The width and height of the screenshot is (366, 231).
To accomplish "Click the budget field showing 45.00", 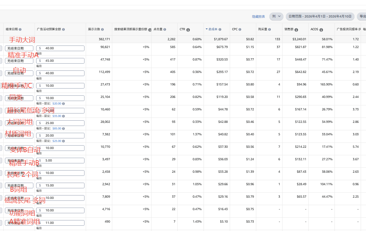I will point(60,61).
